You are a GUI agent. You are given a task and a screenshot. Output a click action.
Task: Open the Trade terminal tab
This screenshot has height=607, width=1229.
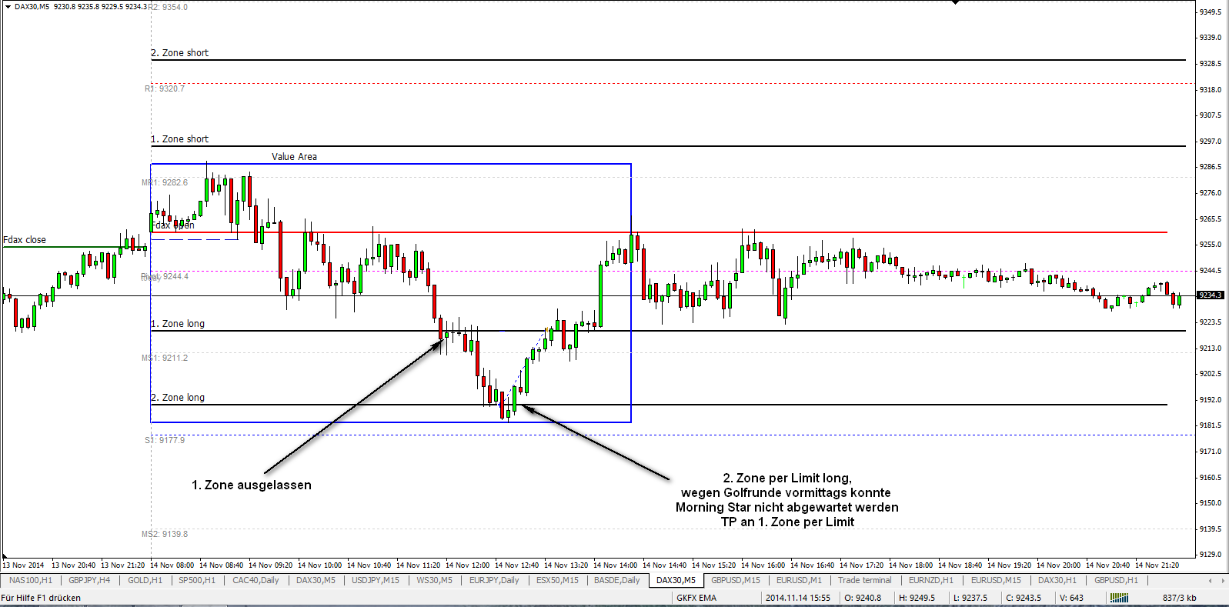click(864, 580)
